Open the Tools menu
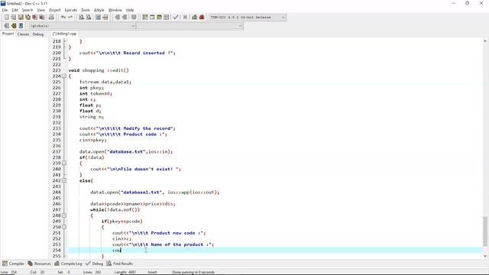Image resolution: width=489 pixels, height=275 pixels. pyautogui.click(x=86, y=10)
